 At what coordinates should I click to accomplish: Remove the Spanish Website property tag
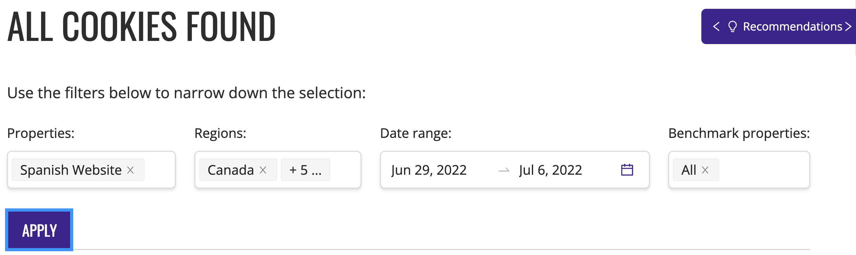coord(130,170)
